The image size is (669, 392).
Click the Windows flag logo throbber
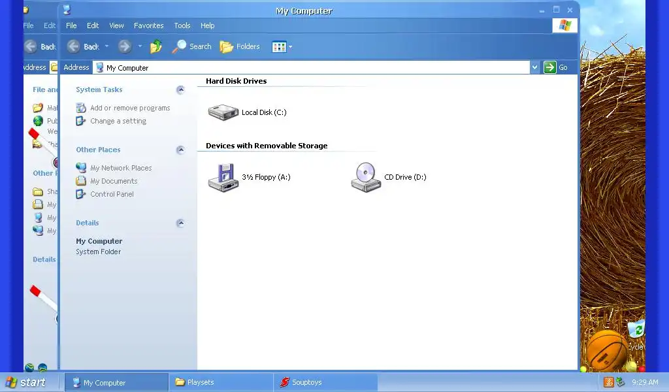coord(565,25)
